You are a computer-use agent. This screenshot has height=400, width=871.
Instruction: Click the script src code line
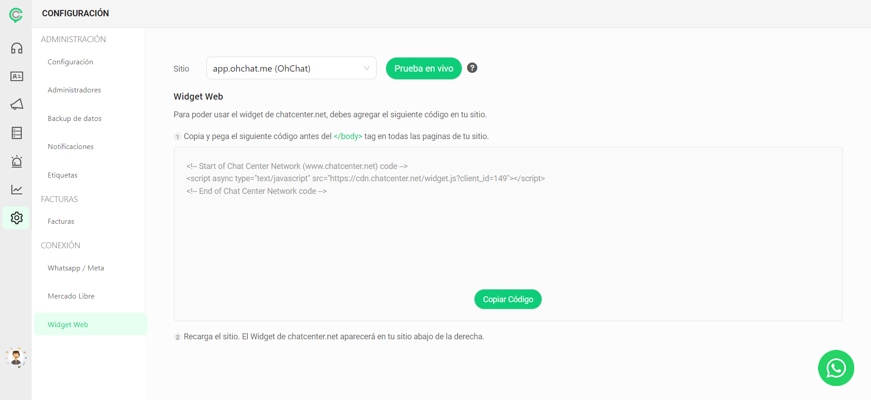(366, 178)
